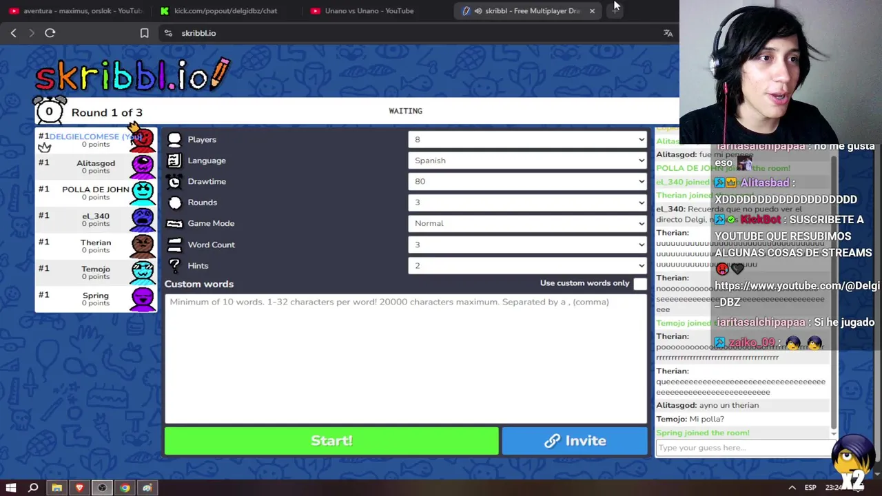Screen dimensions: 882x496
Task: Open the Word Count dropdown
Action: tap(528, 245)
